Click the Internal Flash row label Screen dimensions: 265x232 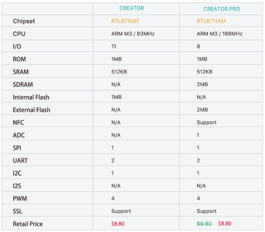pyautogui.click(x=31, y=97)
